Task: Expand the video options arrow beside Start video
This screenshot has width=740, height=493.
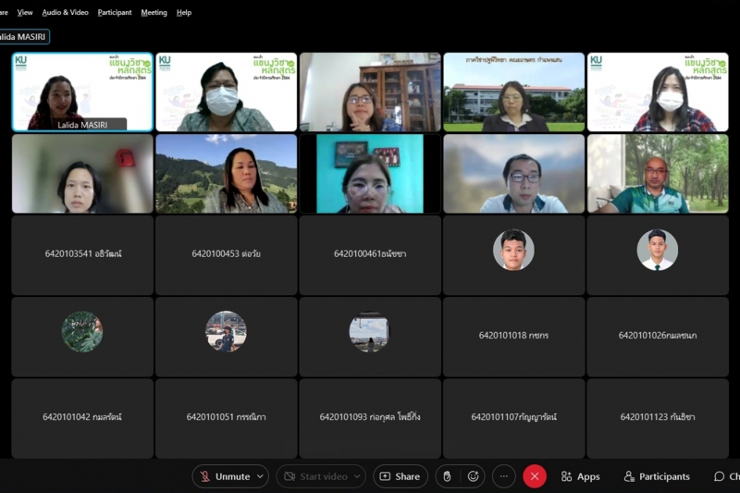Action: (x=357, y=476)
